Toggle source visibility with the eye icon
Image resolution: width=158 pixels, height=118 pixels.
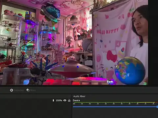65,100
